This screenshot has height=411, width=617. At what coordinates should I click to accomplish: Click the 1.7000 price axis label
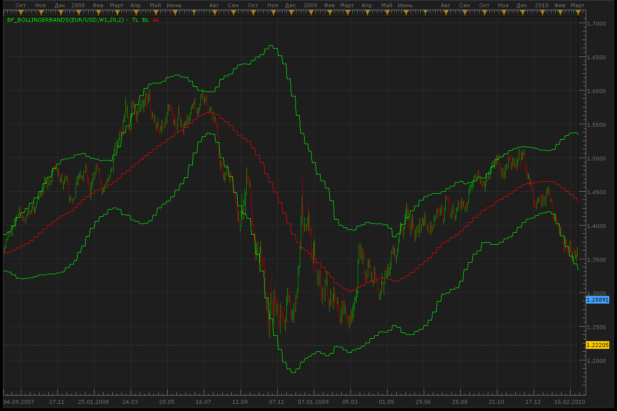click(x=597, y=23)
